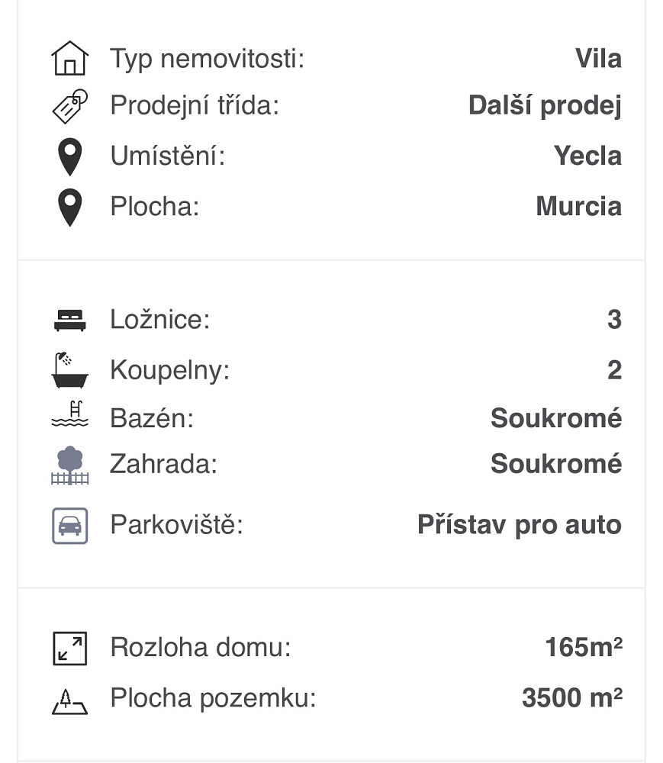Click the bed icon beside Ložnice
This screenshot has height=763, width=663.
pos(70,320)
